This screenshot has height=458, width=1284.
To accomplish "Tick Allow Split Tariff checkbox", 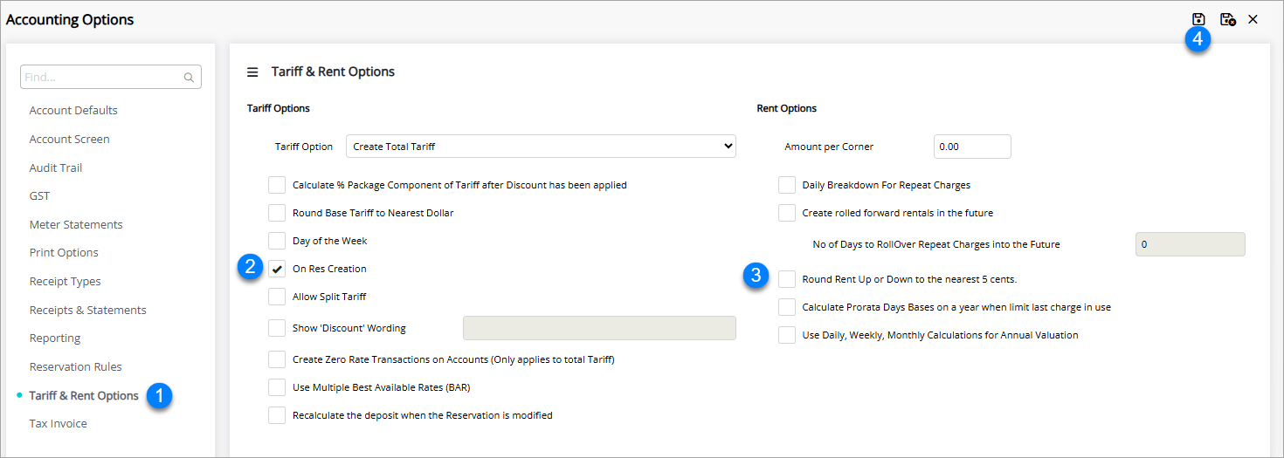I will (277, 297).
